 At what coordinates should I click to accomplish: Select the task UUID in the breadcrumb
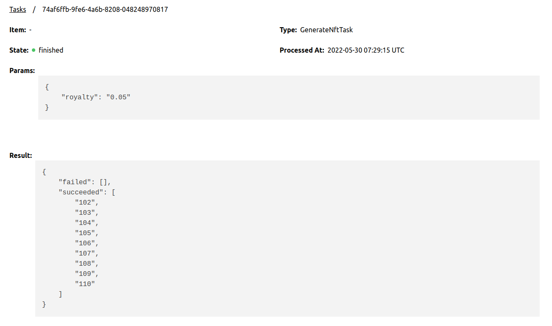point(104,9)
